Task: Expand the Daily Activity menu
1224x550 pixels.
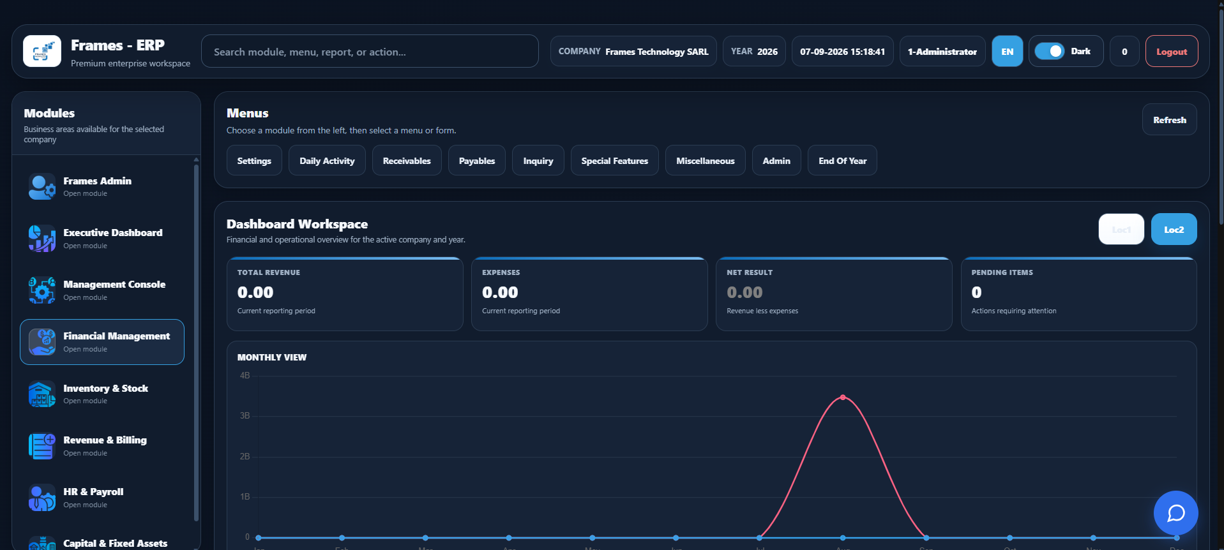Action: coord(327,161)
